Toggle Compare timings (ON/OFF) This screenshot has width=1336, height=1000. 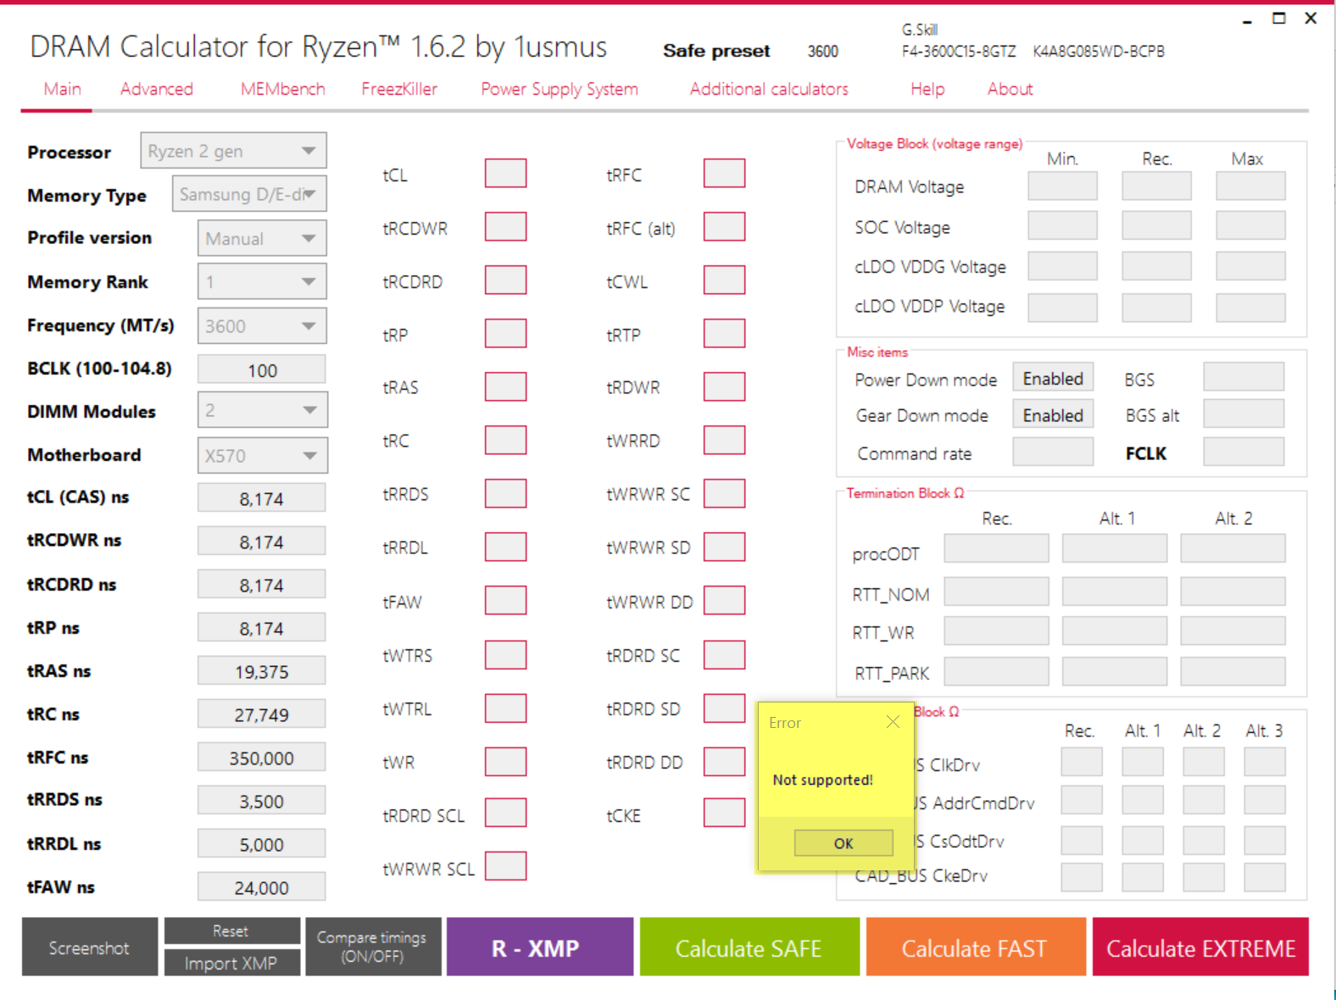(x=373, y=947)
